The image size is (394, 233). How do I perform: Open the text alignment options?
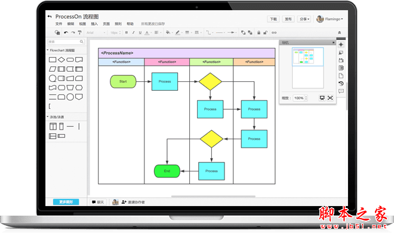(x=157, y=32)
